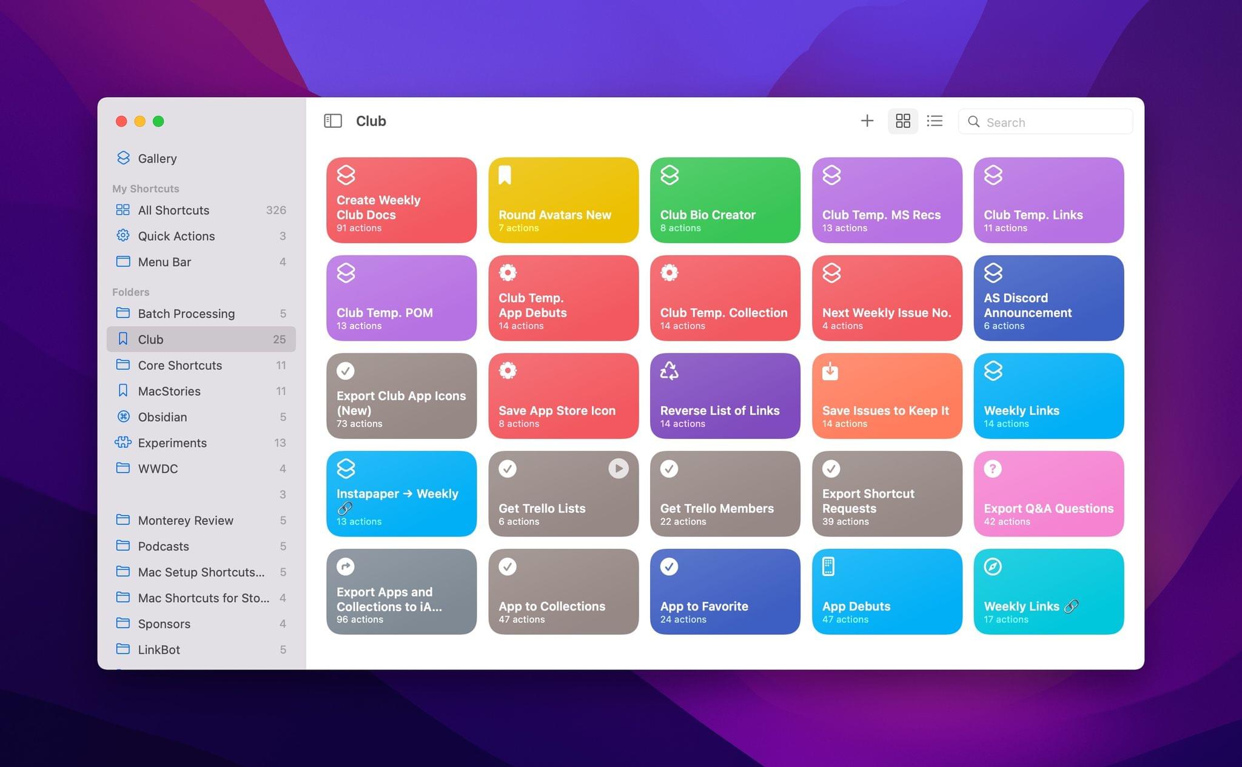The width and height of the screenshot is (1242, 767).
Task: Click flower icon on Save App Store Icon
Action: (x=508, y=370)
